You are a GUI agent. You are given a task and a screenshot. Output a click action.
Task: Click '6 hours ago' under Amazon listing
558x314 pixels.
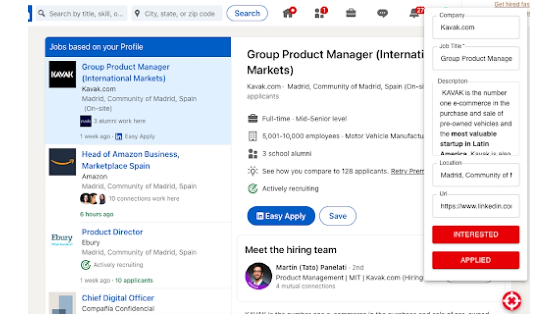pyautogui.click(x=97, y=214)
